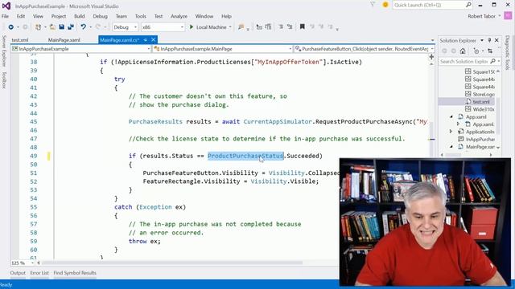The image size is (515, 289).
Task: Click the Quick Launch search icon
Action: (x=468, y=5)
